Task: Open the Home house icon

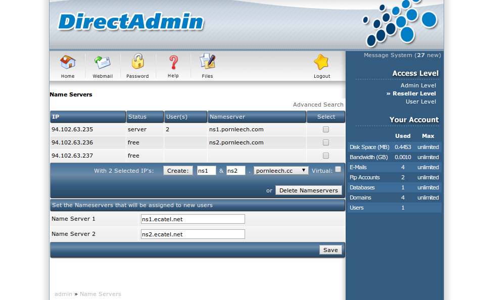Action: (x=68, y=62)
